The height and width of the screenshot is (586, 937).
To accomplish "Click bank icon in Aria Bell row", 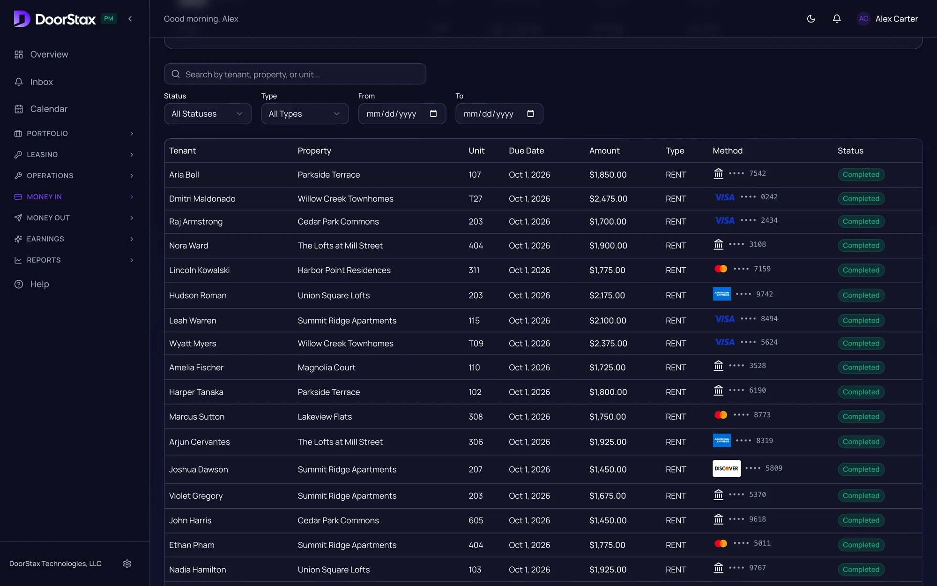I will (718, 173).
